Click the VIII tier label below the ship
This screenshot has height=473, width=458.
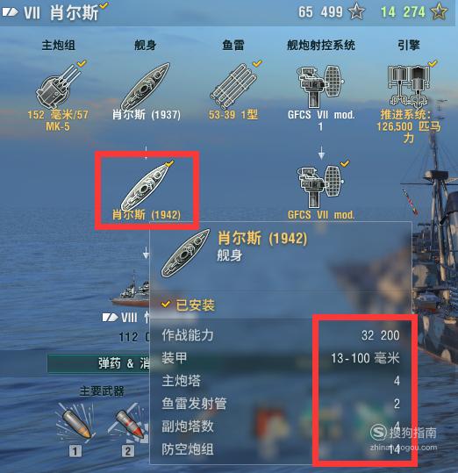[x=129, y=318]
